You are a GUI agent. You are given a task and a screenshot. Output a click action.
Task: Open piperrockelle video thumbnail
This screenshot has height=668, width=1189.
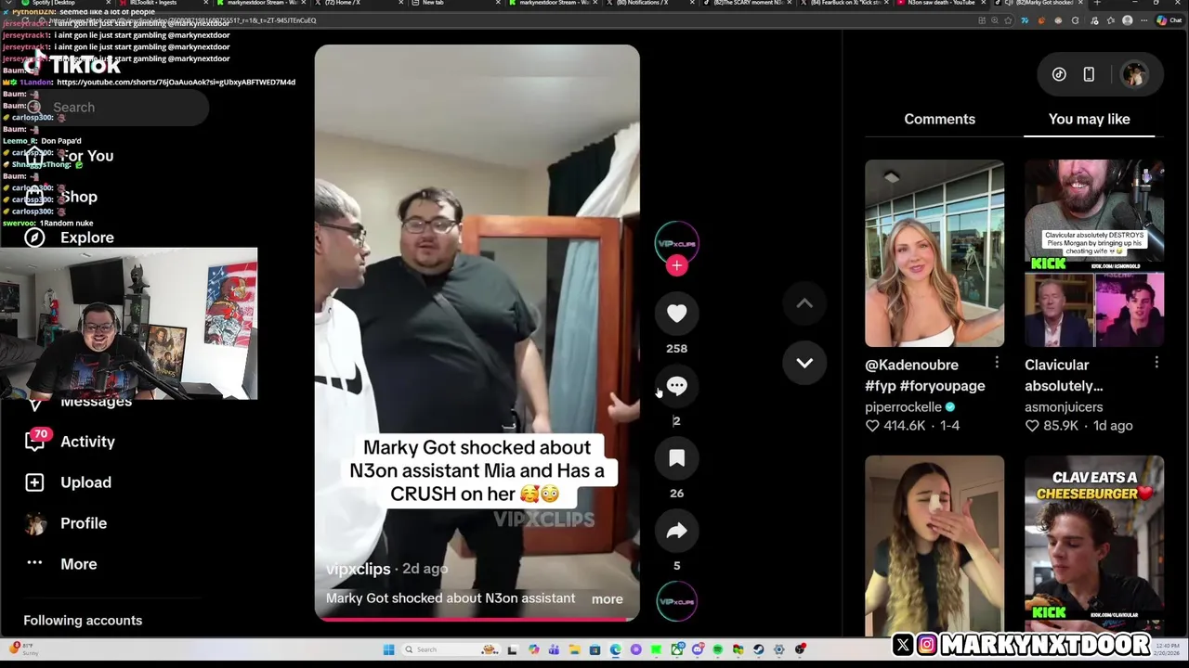934,253
